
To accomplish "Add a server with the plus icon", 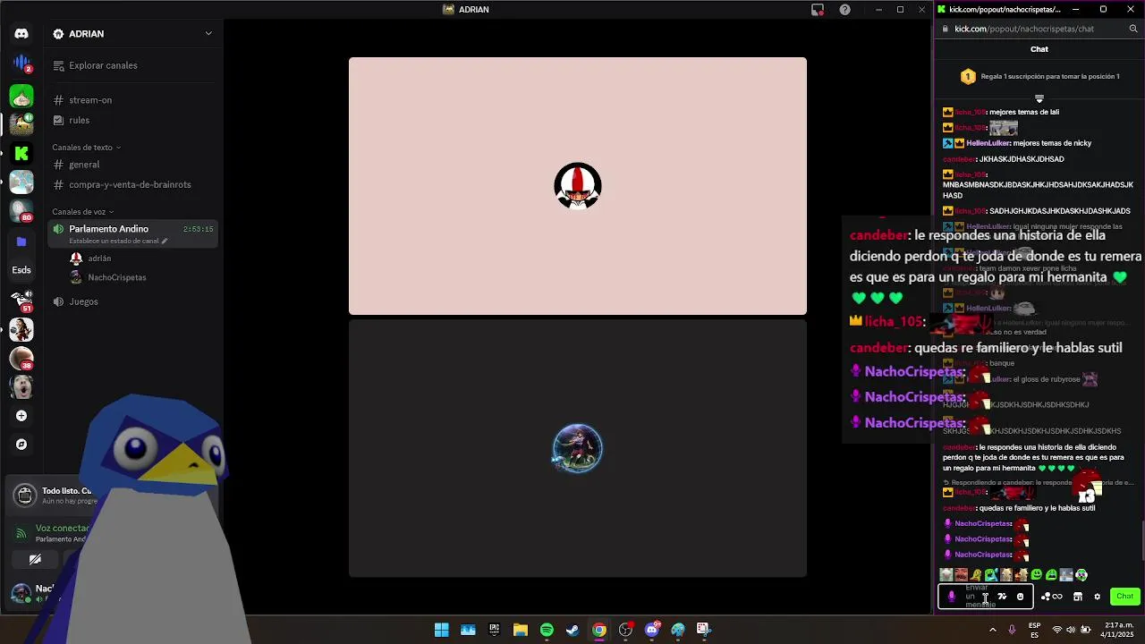I will [21, 416].
